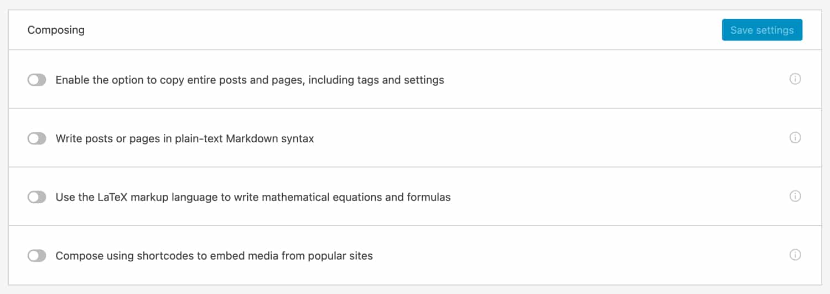Show info icon for Markdown syntax option
This screenshot has height=294, width=830.
coord(795,137)
